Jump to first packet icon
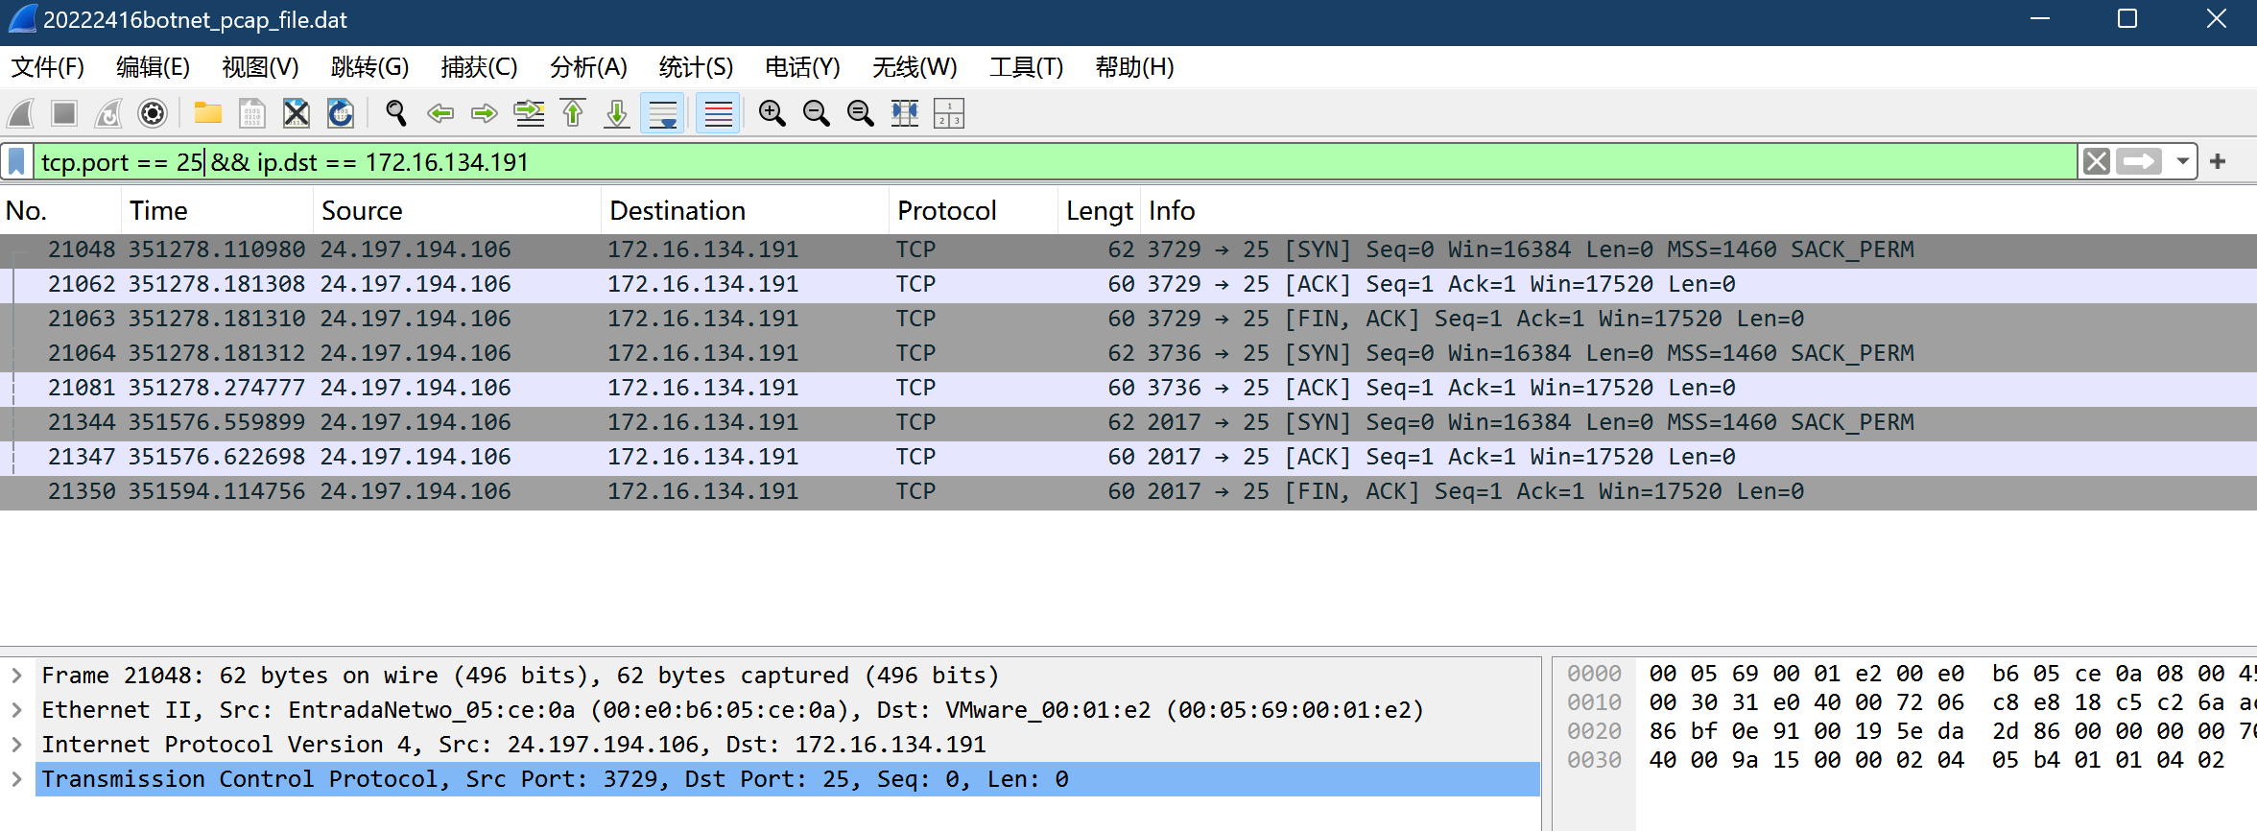The width and height of the screenshot is (2257, 831). pyautogui.click(x=573, y=113)
